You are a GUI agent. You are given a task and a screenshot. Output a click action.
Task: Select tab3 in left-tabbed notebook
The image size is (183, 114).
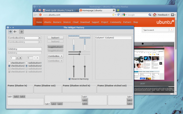(85, 104)
